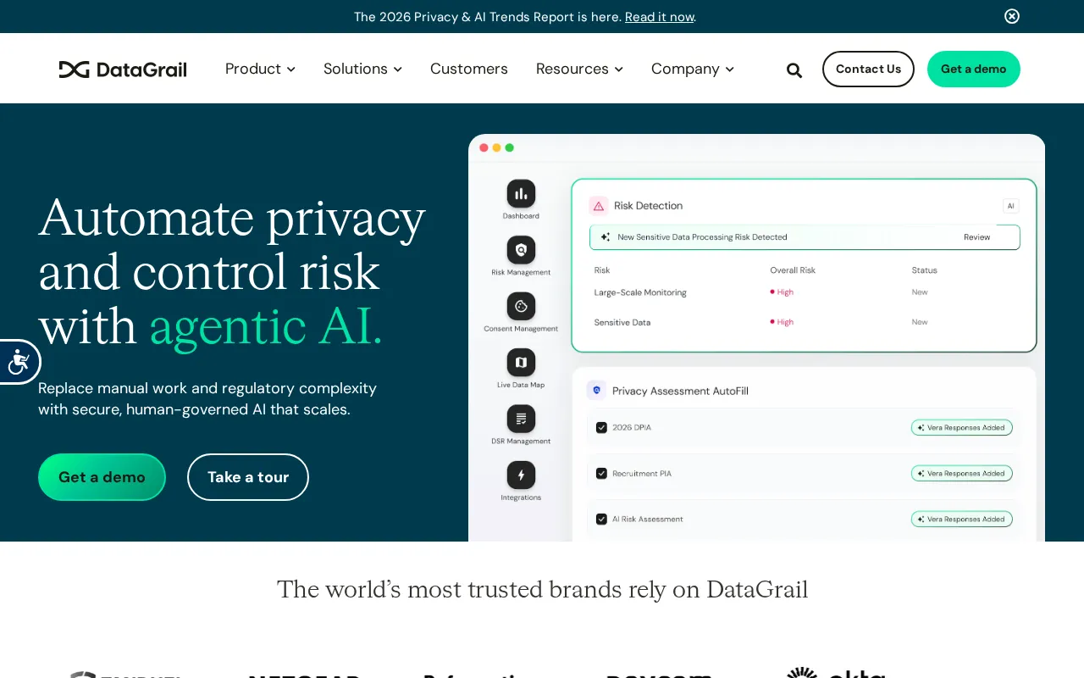Click the Status column header
This screenshot has height=678, width=1084.
(924, 270)
